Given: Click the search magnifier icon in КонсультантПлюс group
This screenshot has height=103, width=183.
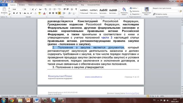Looking at the screenshot, I should click(x=181, y=11).
